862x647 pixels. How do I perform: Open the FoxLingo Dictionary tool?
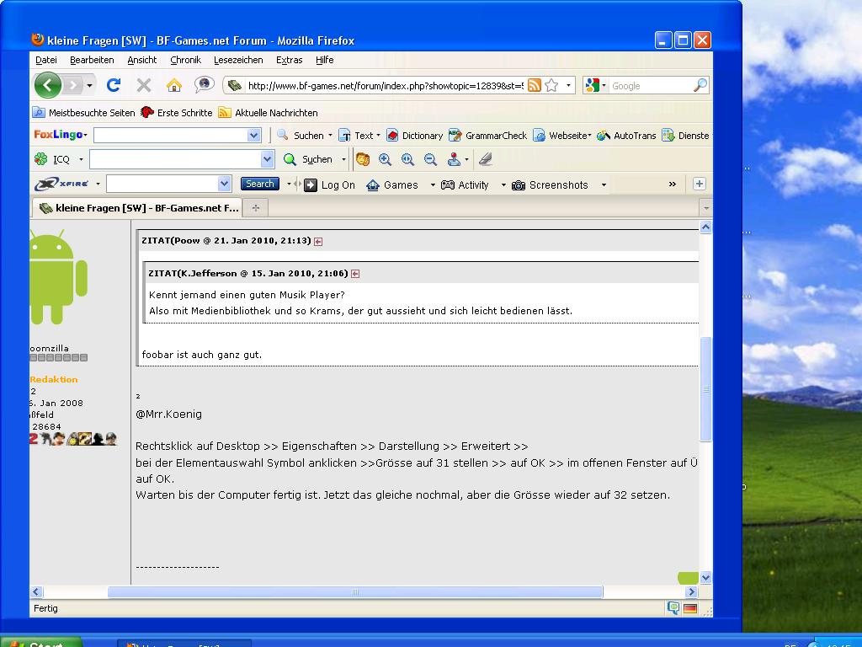tap(414, 136)
